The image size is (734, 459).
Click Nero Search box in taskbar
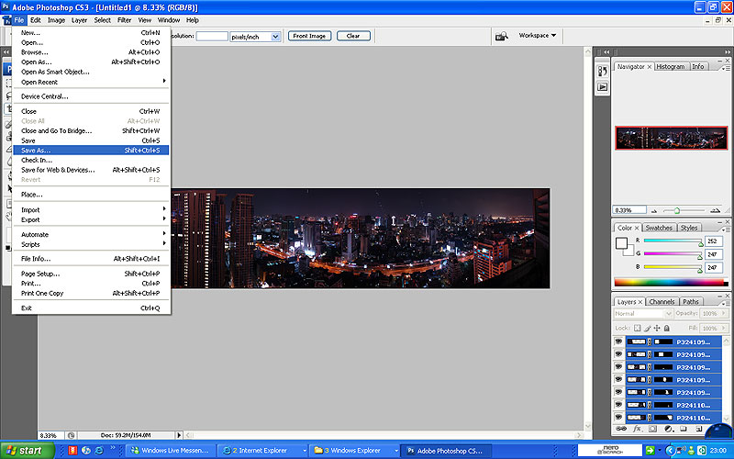pyautogui.click(x=610, y=450)
